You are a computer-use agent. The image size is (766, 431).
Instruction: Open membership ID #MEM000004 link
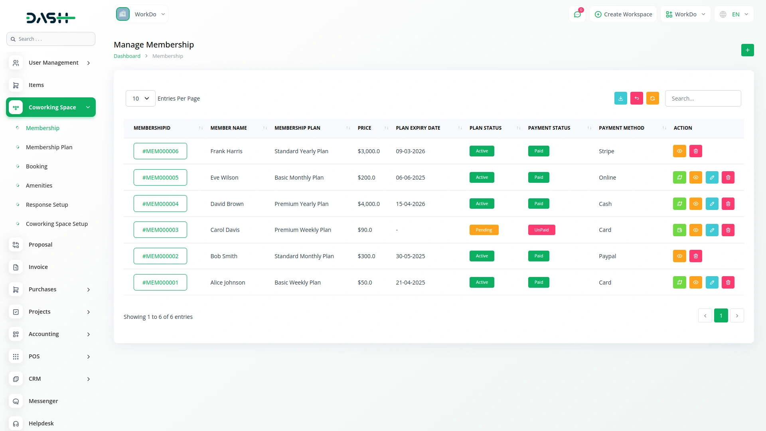pos(160,204)
